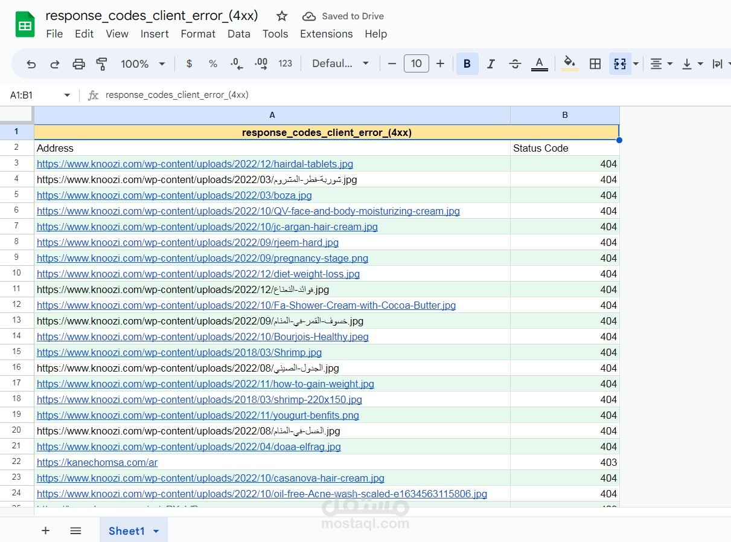Image resolution: width=731 pixels, height=542 pixels.
Task: Open the rjeem-hard.jpg link
Action: pos(188,242)
